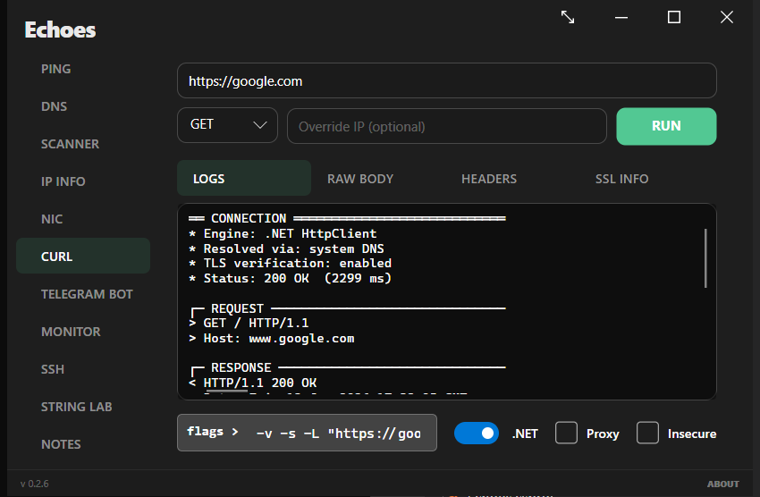The image size is (760, 497).
Task: Enable the Proxy checkbox
Action: click(x=566, y=433)
